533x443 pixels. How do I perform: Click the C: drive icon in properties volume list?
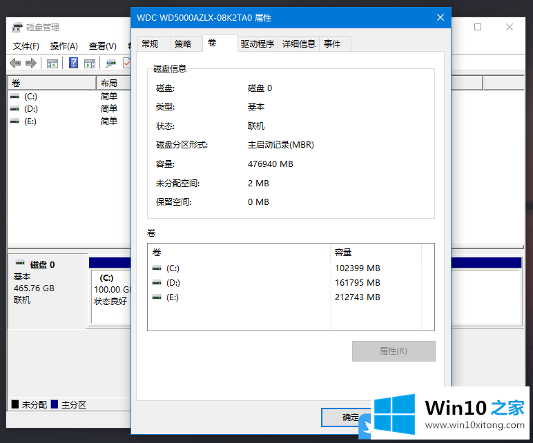[x=157, y=268]
